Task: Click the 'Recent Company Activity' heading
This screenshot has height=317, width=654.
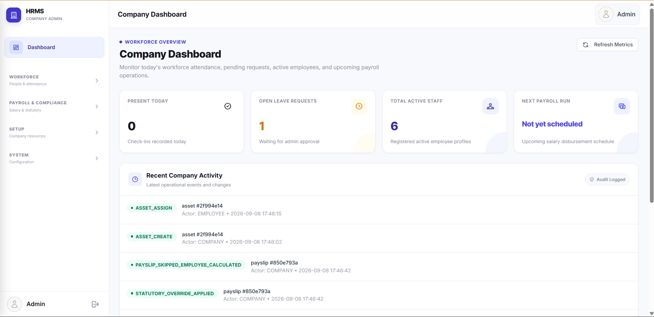Action: point(184,176)
